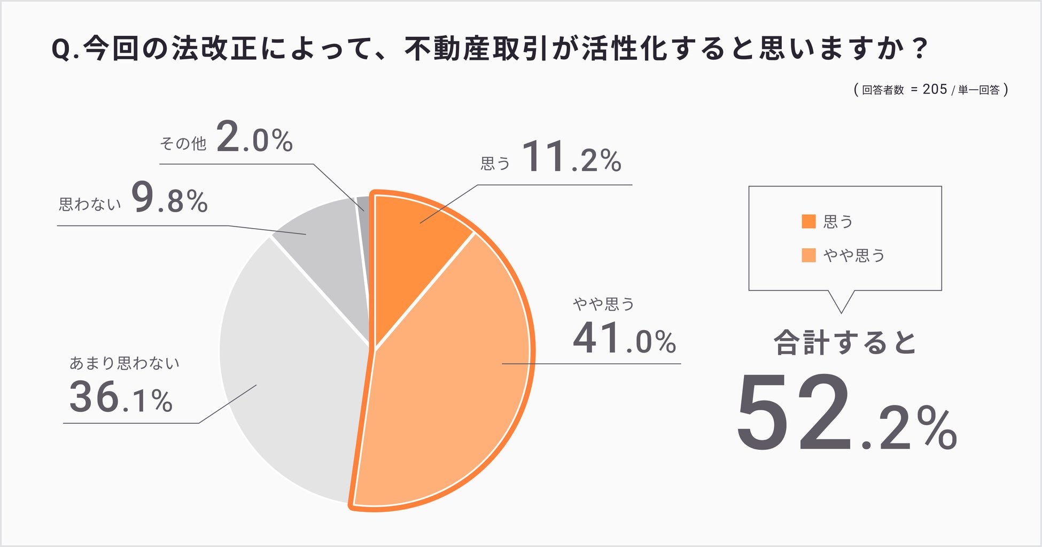The height and width of the screenshot is (547, 1042).
Task: Click the 回答者数 = 205 respondent note
Action: click(x=931, y=90)
